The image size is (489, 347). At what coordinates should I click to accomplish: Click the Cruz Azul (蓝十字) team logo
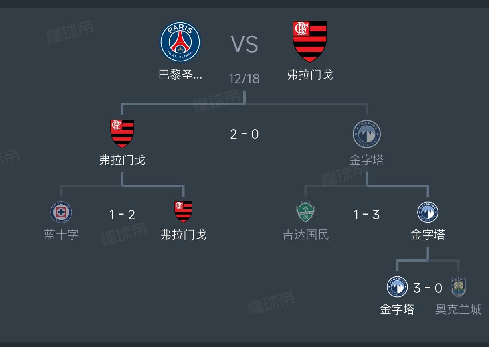pos(61,213)
